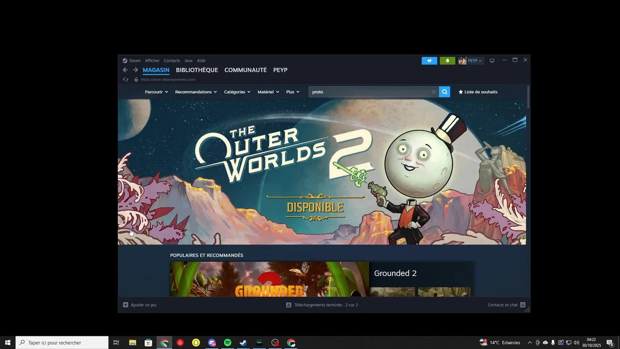Viewport: 620px width, 349px height.
Task: Open the PEYP account dropdown
Action: (x=475, y=61)
